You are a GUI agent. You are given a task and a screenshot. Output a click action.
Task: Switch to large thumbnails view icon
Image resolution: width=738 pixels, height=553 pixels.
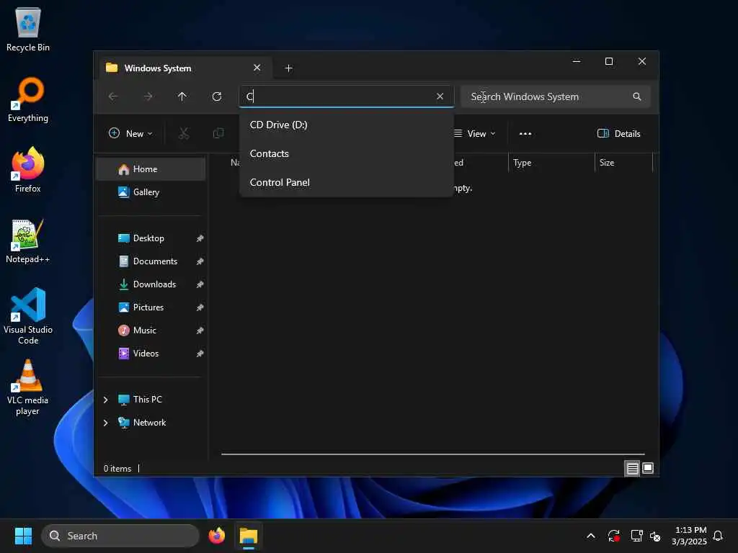point(648,468)
